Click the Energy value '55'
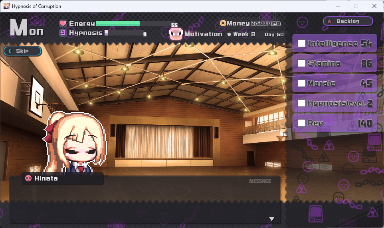Image resolution: width=384 pixels, height=228 pixels. click(174, 25)
